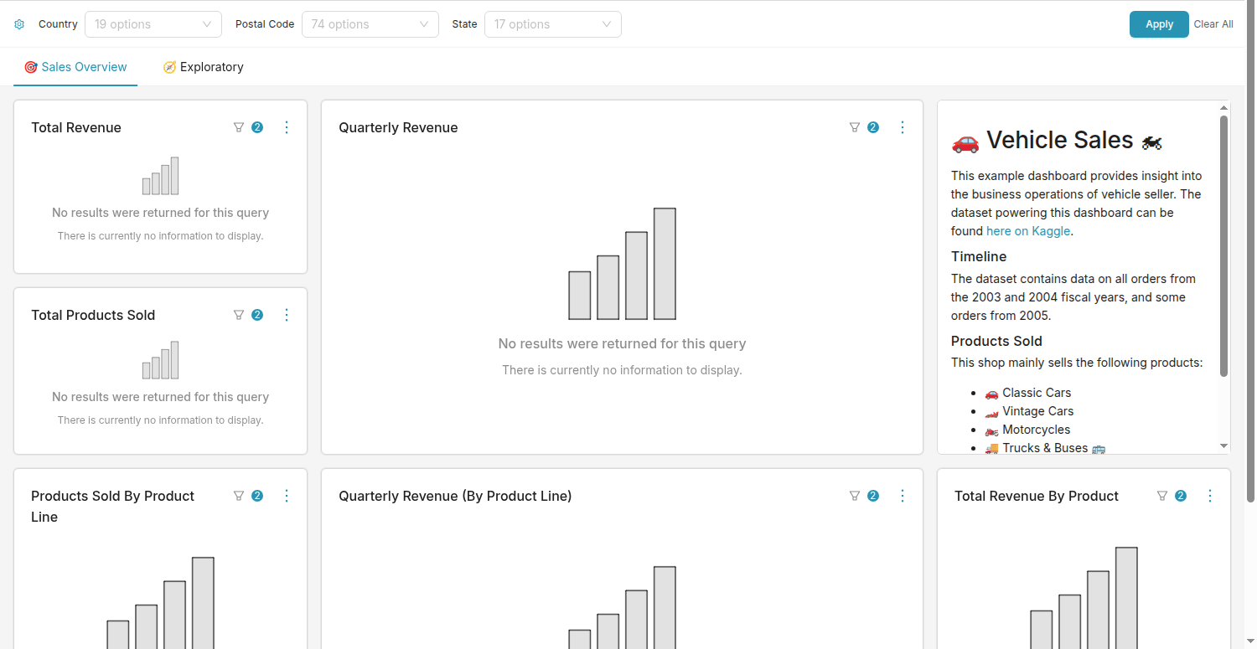
Task: Click the Products Sold By Product Line title
Action: (x=113, y=506)
